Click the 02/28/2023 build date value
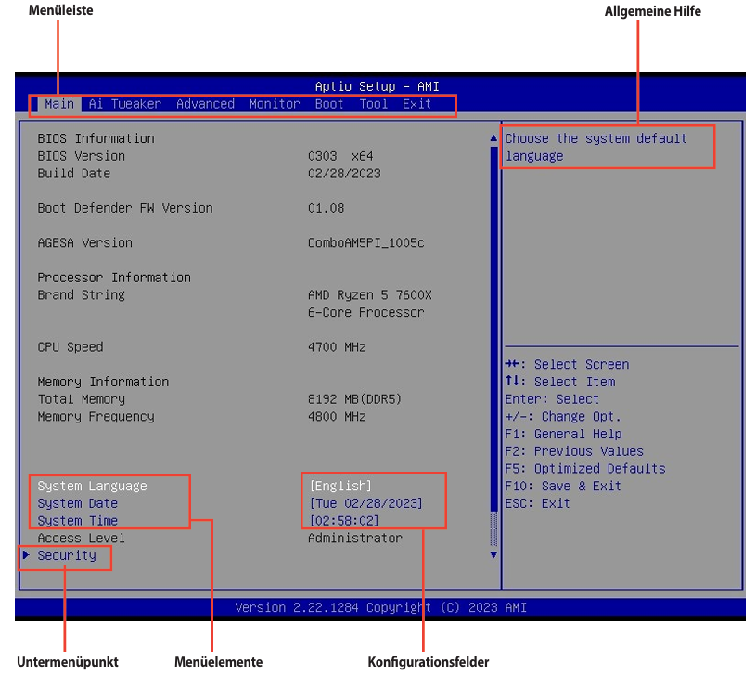Image resolution: width=756 pixels, height=676 pixels. (344, 174)
